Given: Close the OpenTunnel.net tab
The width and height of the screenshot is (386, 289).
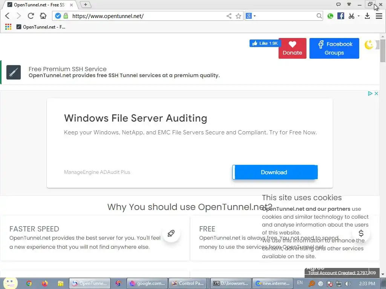Looking at the screenshot, I should (71, 5).
